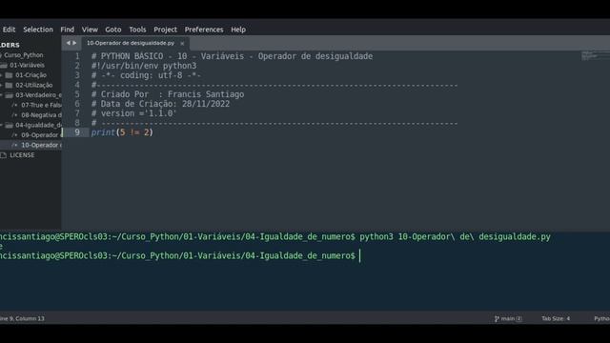Click '# -*- coding: utf-8 -*-' line

click(x=146, y=75)
